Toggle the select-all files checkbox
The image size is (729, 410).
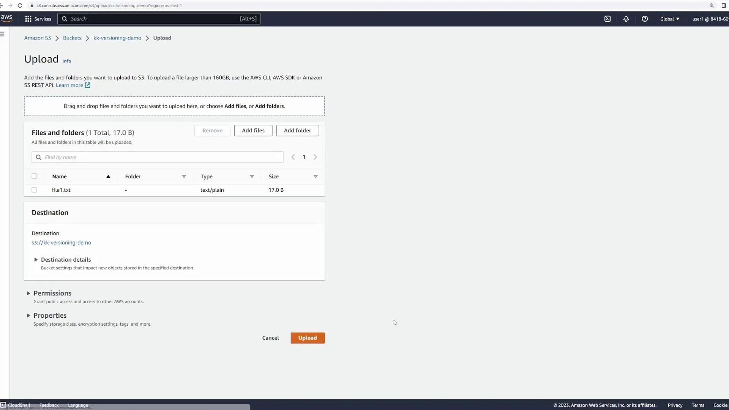34,176
